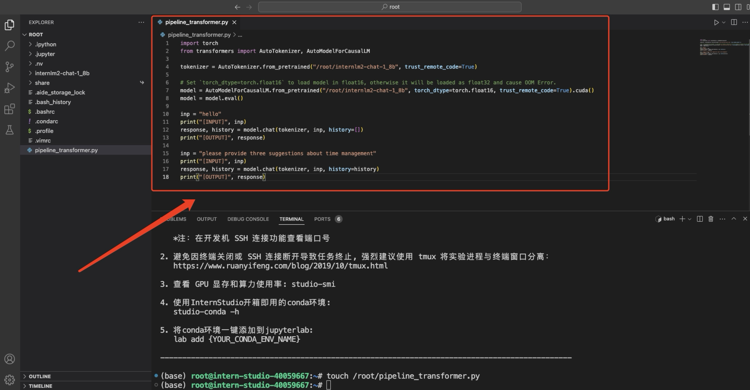Expand the TIMELINE section
The image size is (750, 390).
86,386
